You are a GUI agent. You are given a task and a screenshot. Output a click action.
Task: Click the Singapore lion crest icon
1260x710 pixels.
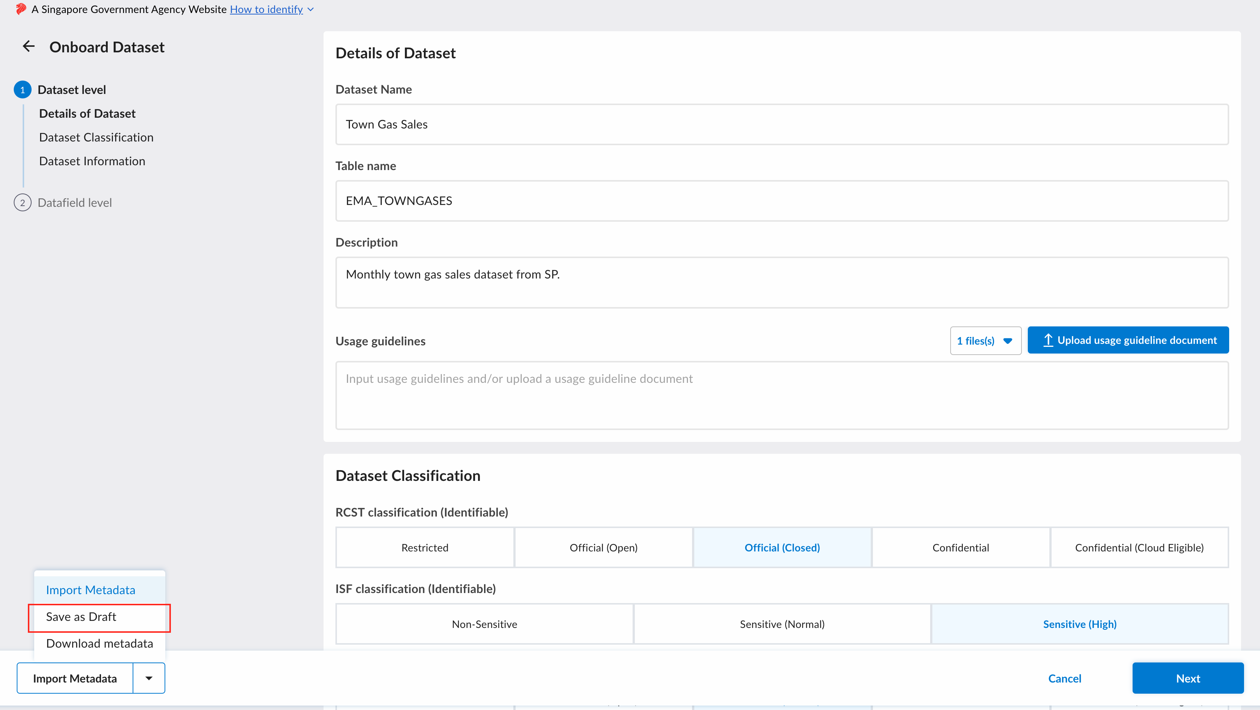click(x=20, y=9)
